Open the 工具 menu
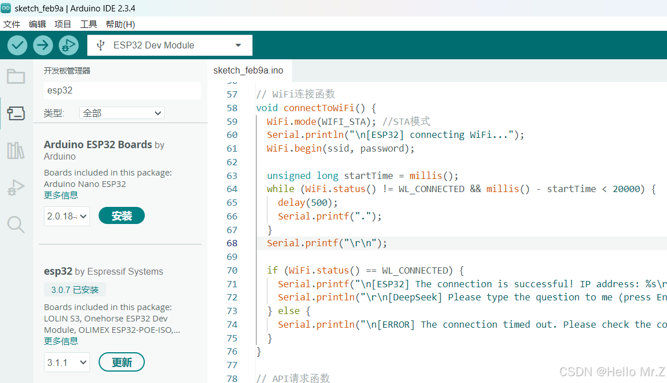The width and height of the screenshot is (667, 383). click(88, 25)
